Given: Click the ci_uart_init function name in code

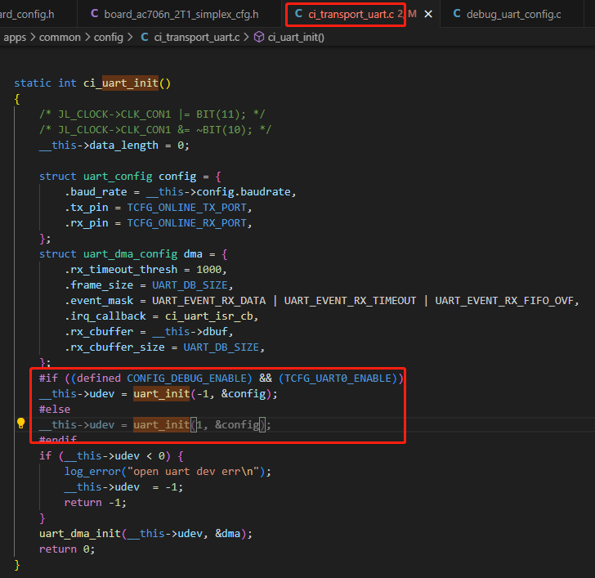Looking at the screenshot, I should tap(121, 83).
